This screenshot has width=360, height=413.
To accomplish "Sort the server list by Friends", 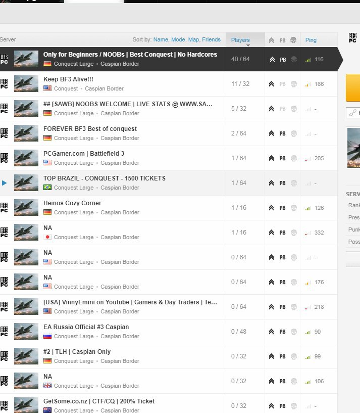I will [212, 39].
